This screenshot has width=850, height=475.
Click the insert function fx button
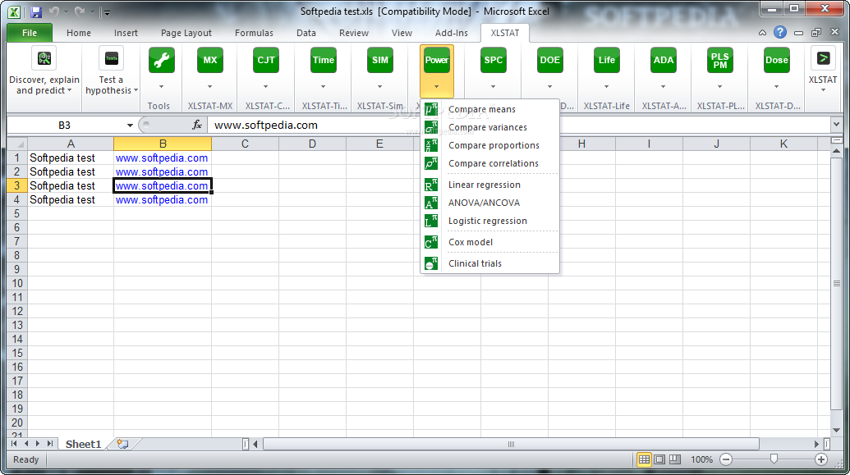[x=197, y=126]
